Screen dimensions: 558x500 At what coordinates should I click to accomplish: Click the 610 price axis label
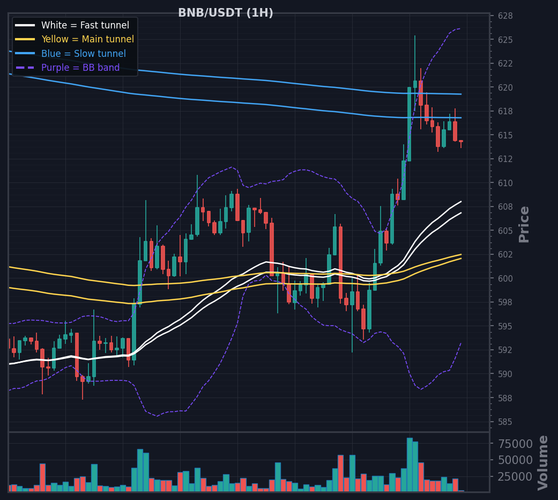[x=505, y=183]
